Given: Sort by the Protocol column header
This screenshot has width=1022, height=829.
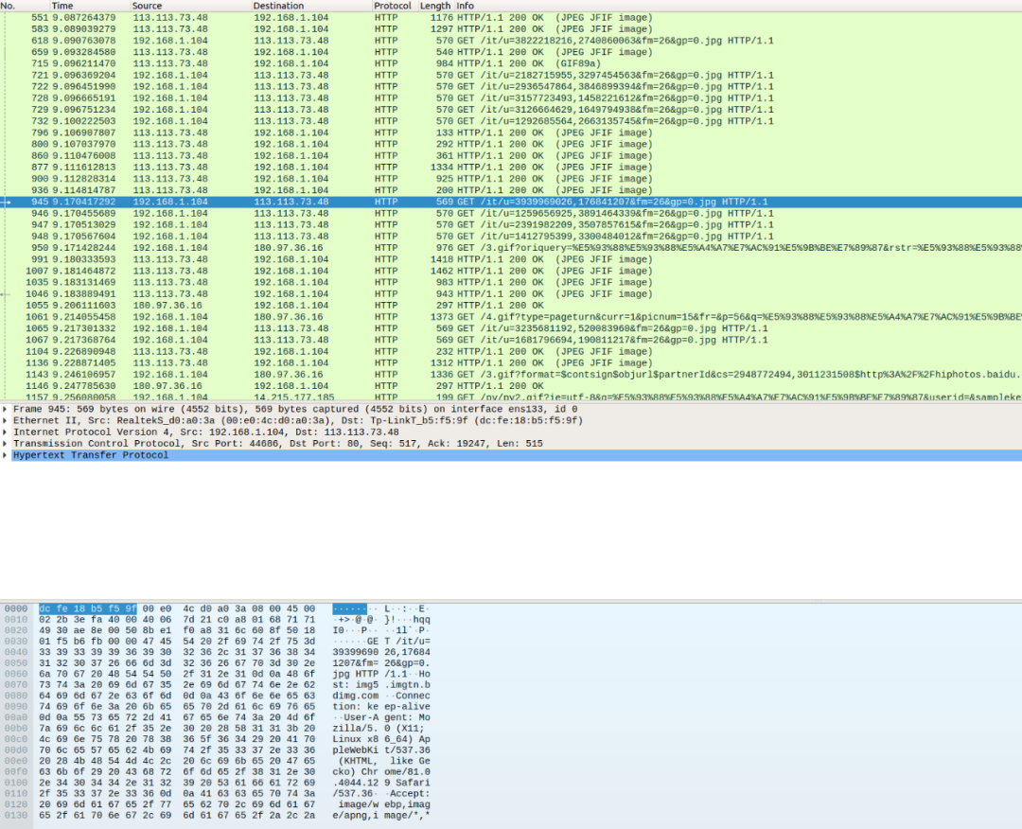Looking at the screenshot, I should [x=395, y=6].
